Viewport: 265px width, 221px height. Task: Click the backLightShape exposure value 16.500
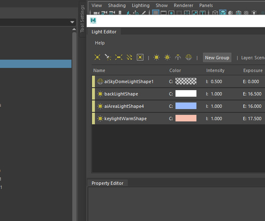tap(254, 94)
